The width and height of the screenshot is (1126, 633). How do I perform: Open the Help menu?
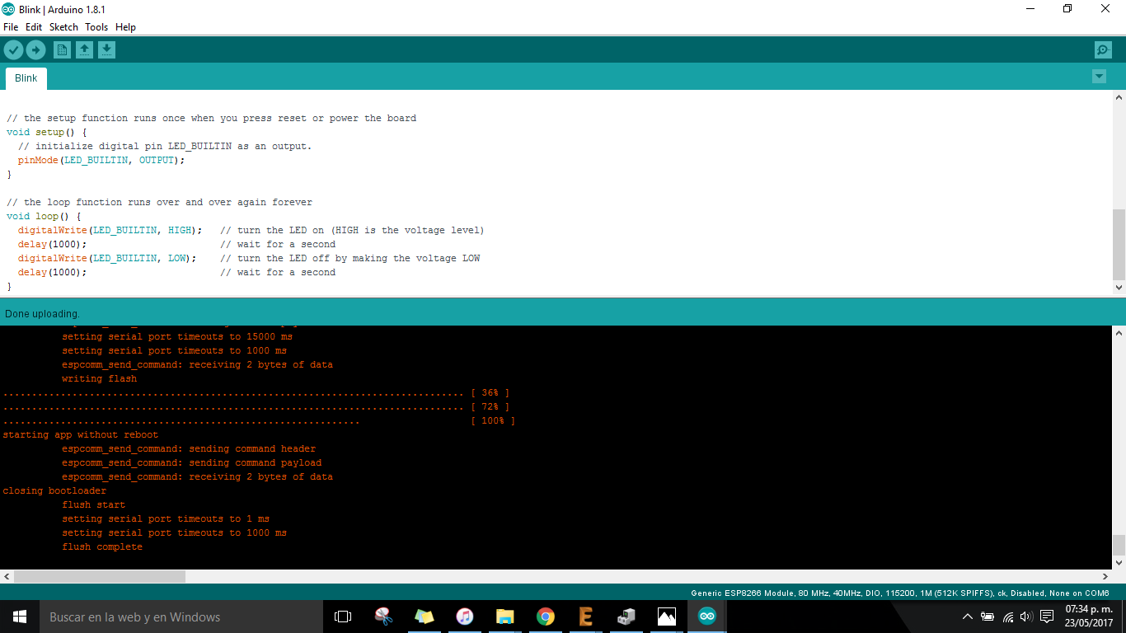(x=125, y=27)
